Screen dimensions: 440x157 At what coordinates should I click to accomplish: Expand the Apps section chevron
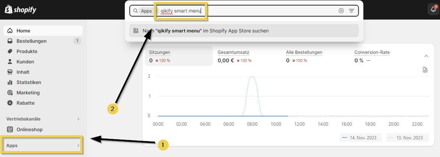78,146
